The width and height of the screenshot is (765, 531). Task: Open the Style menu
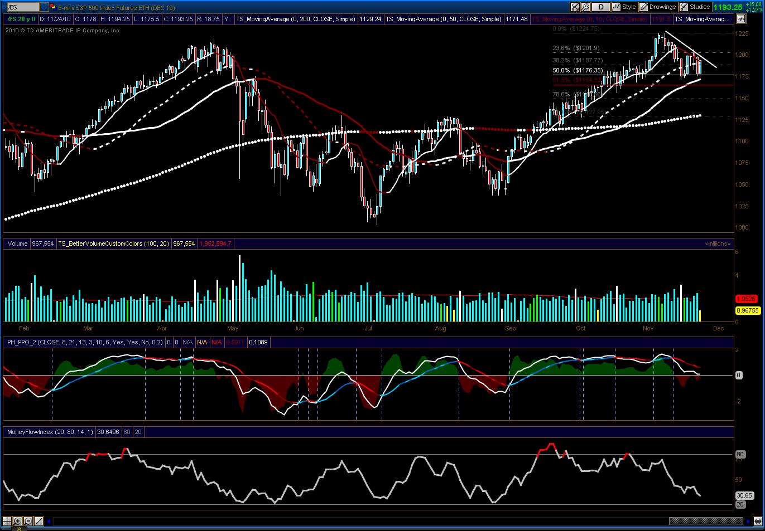(624, 7)
